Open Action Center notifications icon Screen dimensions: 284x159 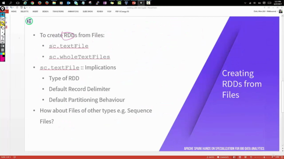264,3
